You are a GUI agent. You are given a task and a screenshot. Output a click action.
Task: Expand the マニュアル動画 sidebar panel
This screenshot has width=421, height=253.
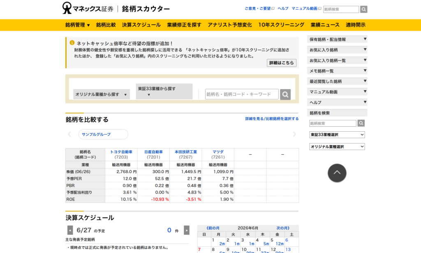(337, 92)
